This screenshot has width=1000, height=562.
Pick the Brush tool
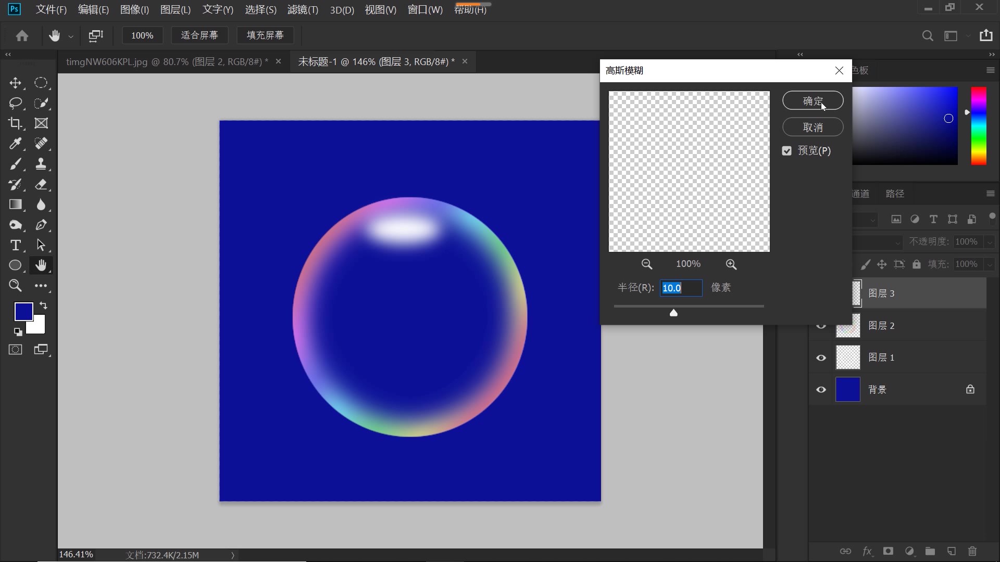coord(16,164)
